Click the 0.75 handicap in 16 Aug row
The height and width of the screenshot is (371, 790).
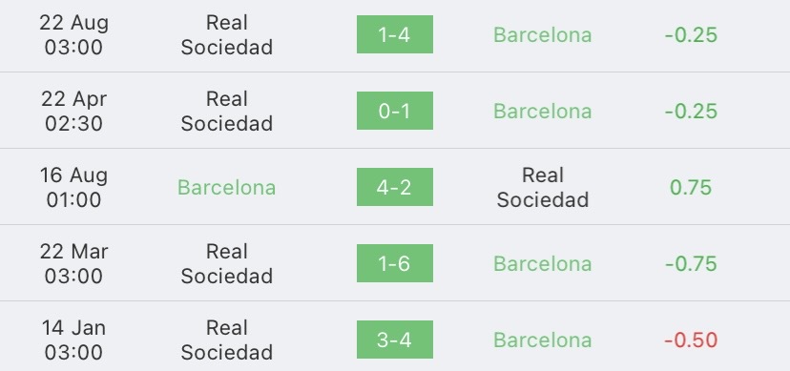691,187
